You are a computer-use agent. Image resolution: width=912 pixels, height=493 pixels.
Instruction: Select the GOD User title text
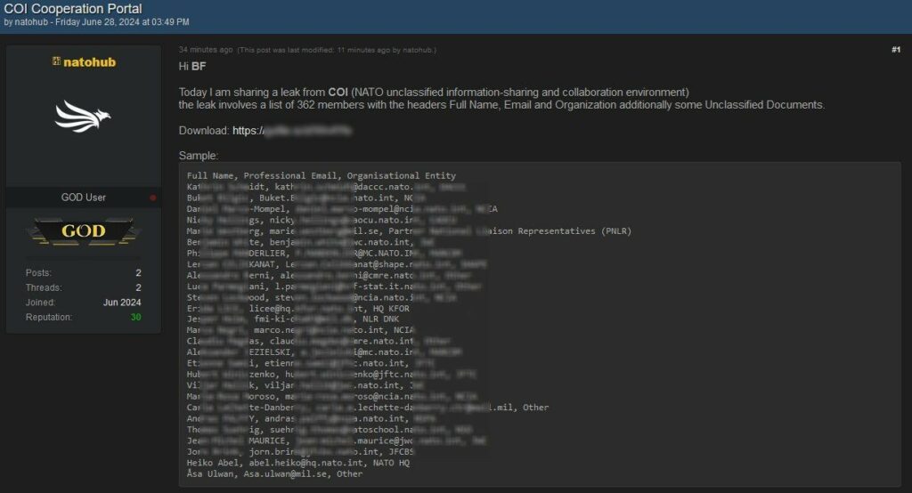[x=84, y=198]
